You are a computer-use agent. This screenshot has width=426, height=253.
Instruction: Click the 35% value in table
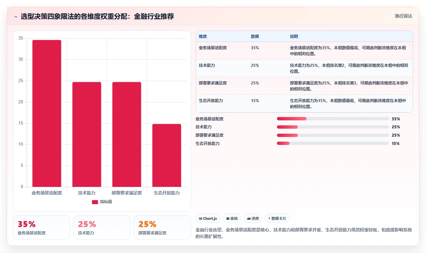(x=255, y=48)
